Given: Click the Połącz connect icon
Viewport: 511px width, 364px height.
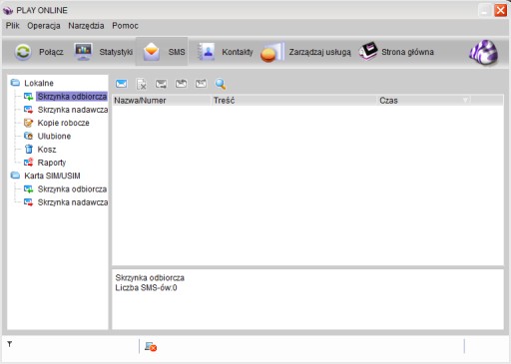Looking at the screenshot, I should point(23,52).
